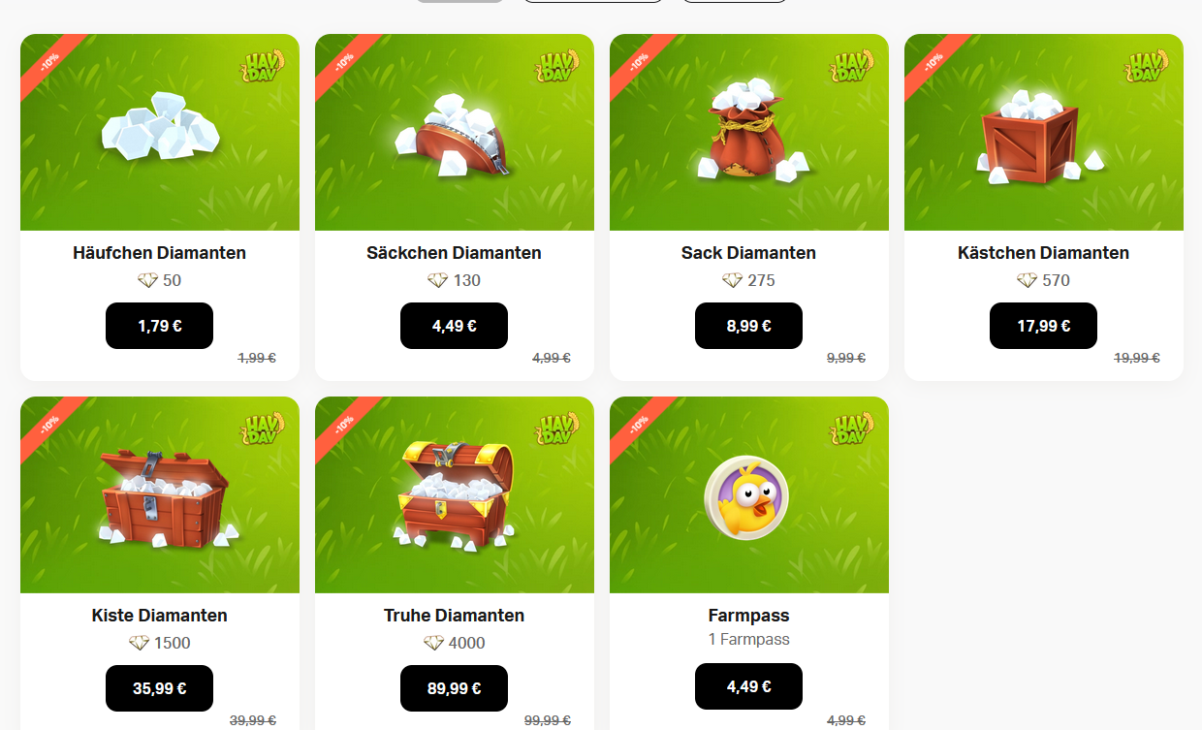Open the Kiste Diamanten title link
Screen dimensions: 1202x730
click(x=160, y=616)
